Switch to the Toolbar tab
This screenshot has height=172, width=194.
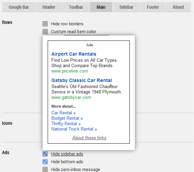tap(76, 7)
